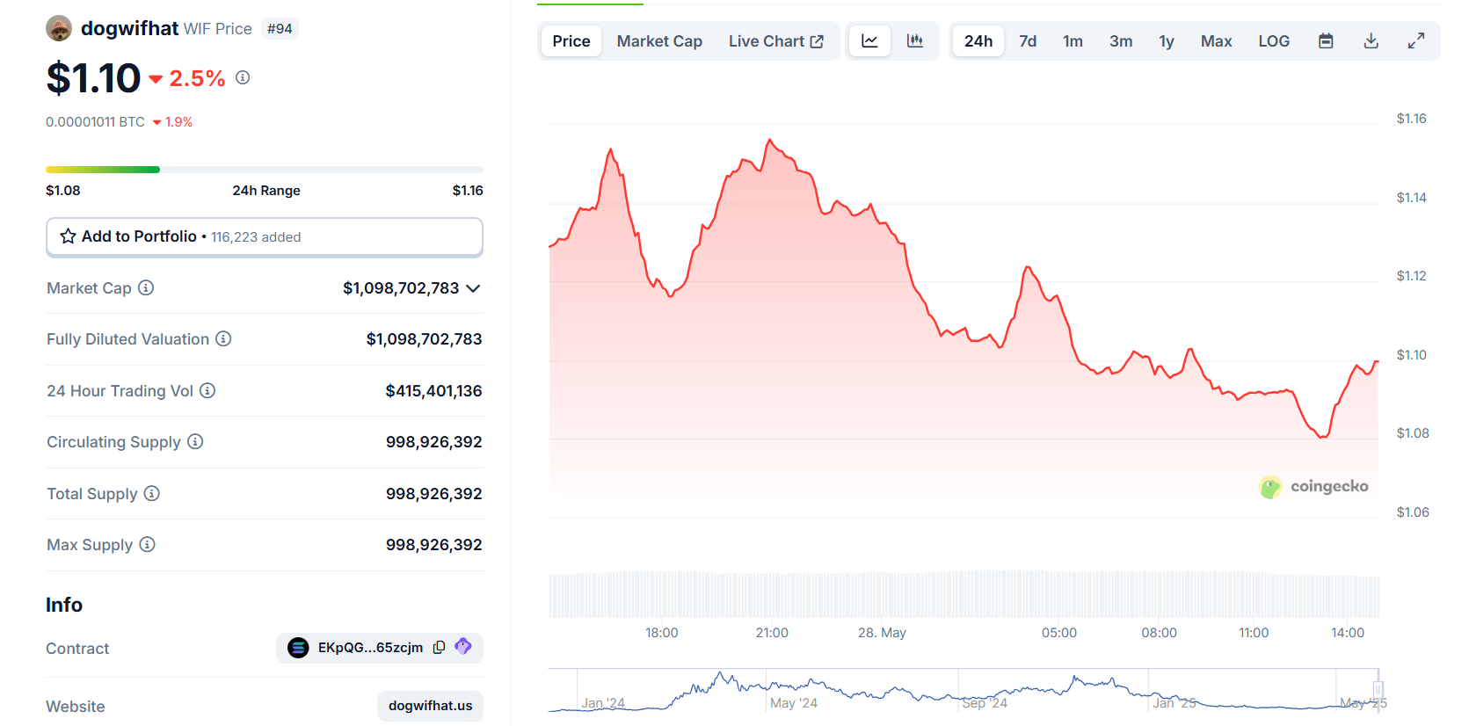Select the Market Cap chart tab
The height and width of the screenshot is (726, 1469).
tap(659, 41)
